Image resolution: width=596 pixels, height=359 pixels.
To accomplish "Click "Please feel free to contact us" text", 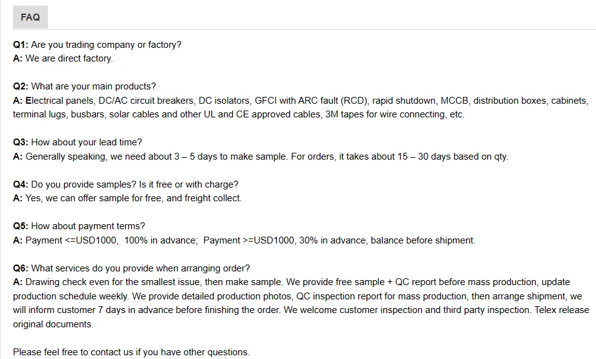I will point(131,352).
